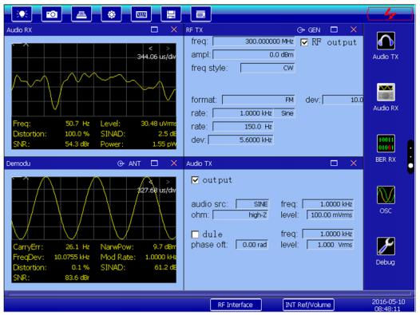Open Audio TX from the sidebar

click(386, 45)
